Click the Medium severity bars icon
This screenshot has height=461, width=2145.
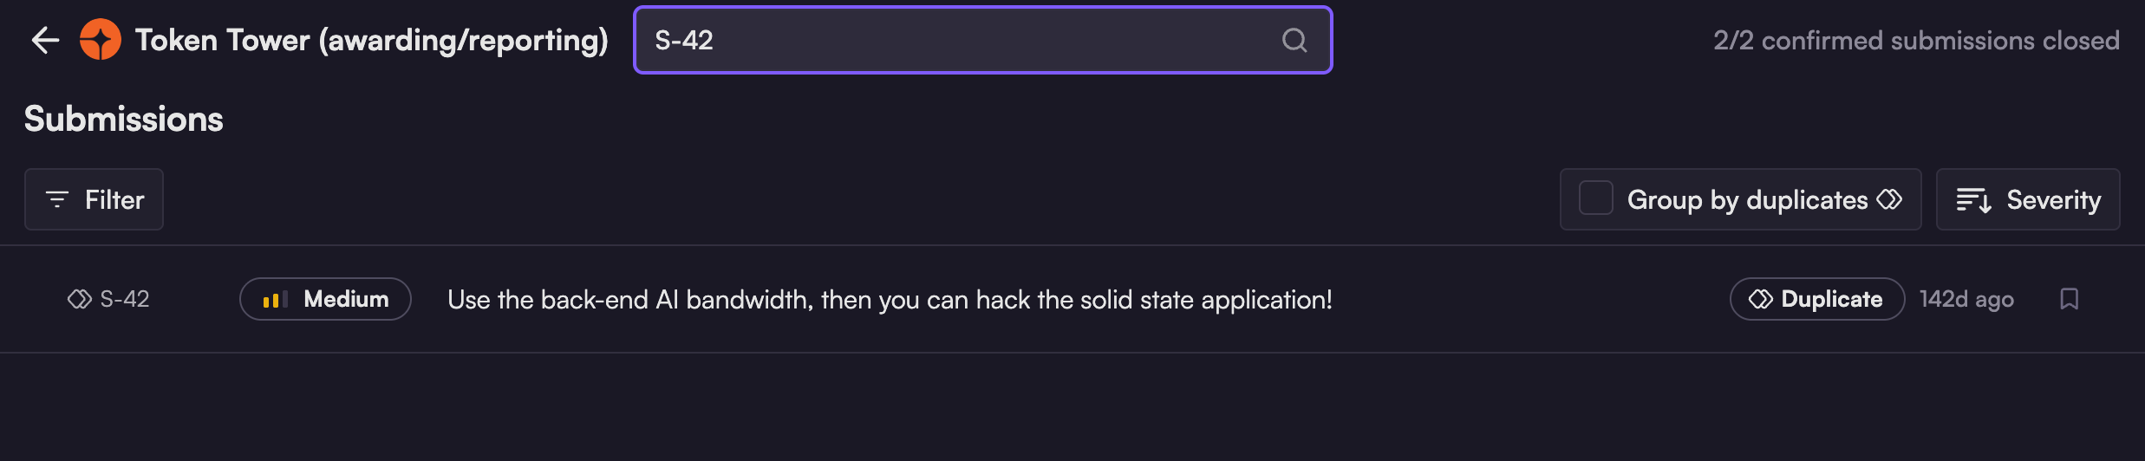click(275, 300)
